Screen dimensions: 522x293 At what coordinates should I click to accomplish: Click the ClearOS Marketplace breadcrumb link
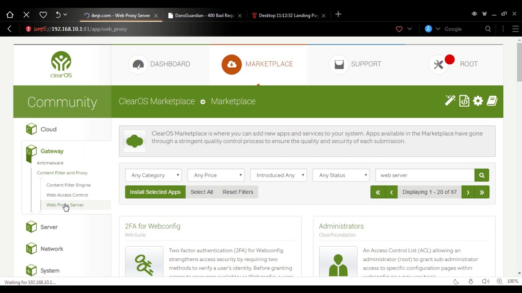[157, 101]
